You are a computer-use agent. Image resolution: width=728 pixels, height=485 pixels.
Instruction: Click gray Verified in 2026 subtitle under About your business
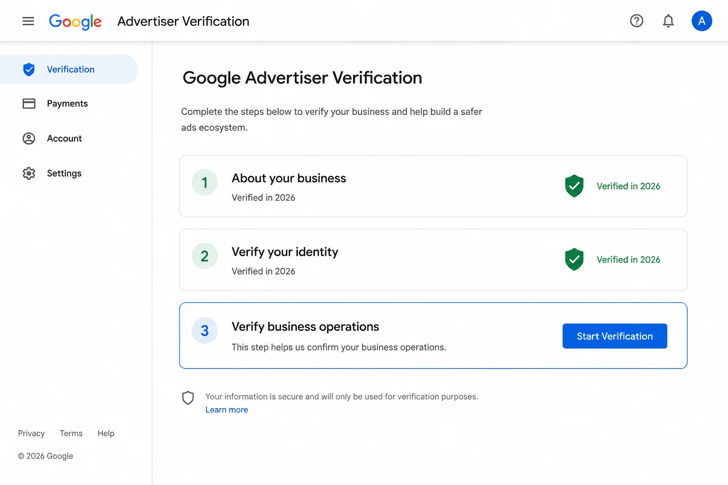(264, 198)
